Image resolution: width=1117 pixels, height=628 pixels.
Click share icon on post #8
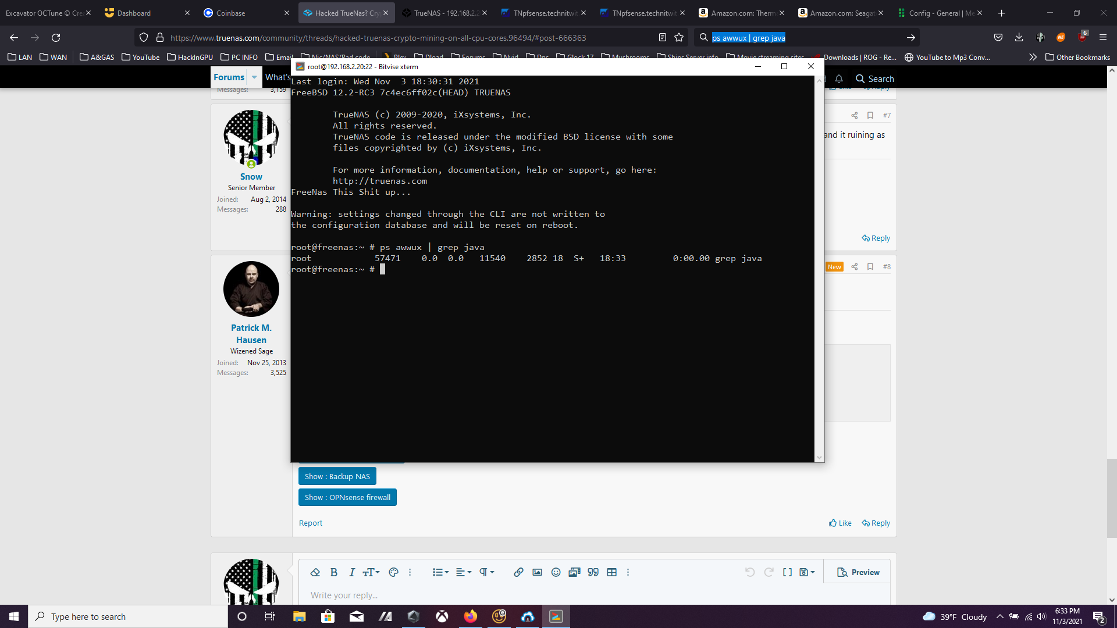point(855,266)
